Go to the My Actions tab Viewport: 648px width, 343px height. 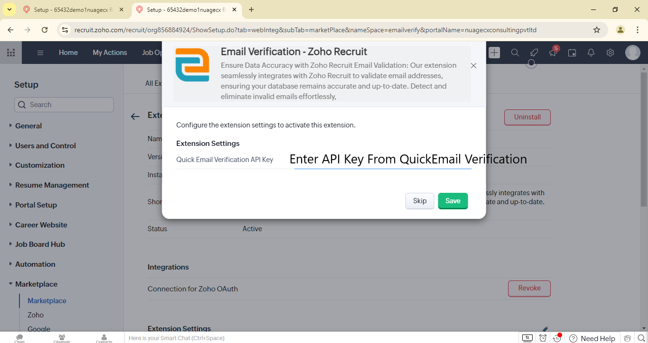pos(110,53)
